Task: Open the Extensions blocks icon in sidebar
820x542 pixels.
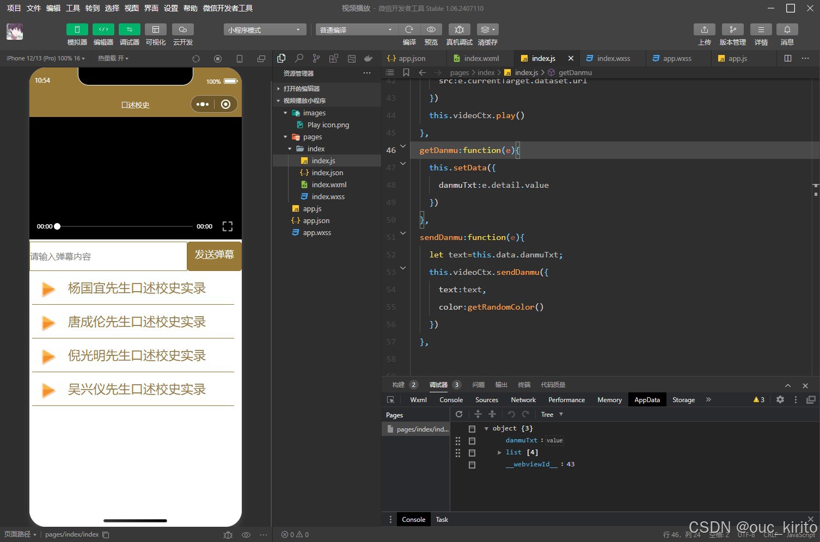Action: 334,58
